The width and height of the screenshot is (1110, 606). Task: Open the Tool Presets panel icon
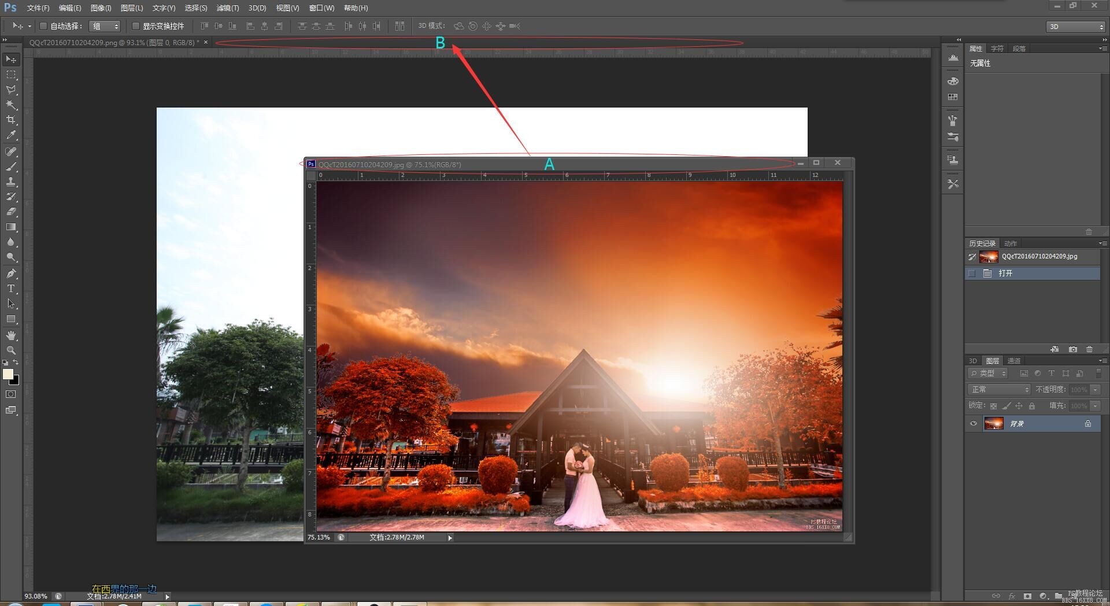pos(953,184)
